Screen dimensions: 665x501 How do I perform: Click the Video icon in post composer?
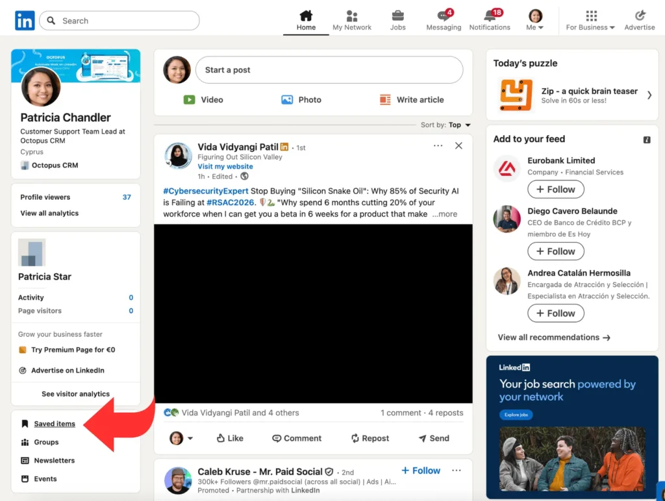click(189, 100)
